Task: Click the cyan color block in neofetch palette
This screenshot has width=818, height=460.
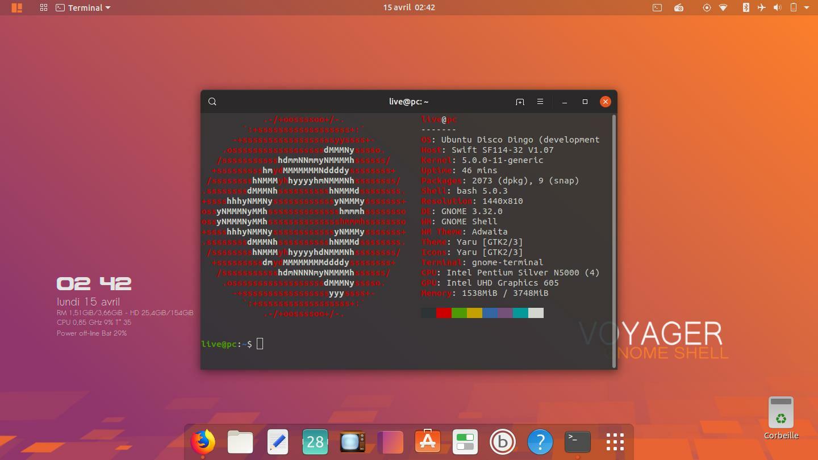Action: (x=520, y=313)
